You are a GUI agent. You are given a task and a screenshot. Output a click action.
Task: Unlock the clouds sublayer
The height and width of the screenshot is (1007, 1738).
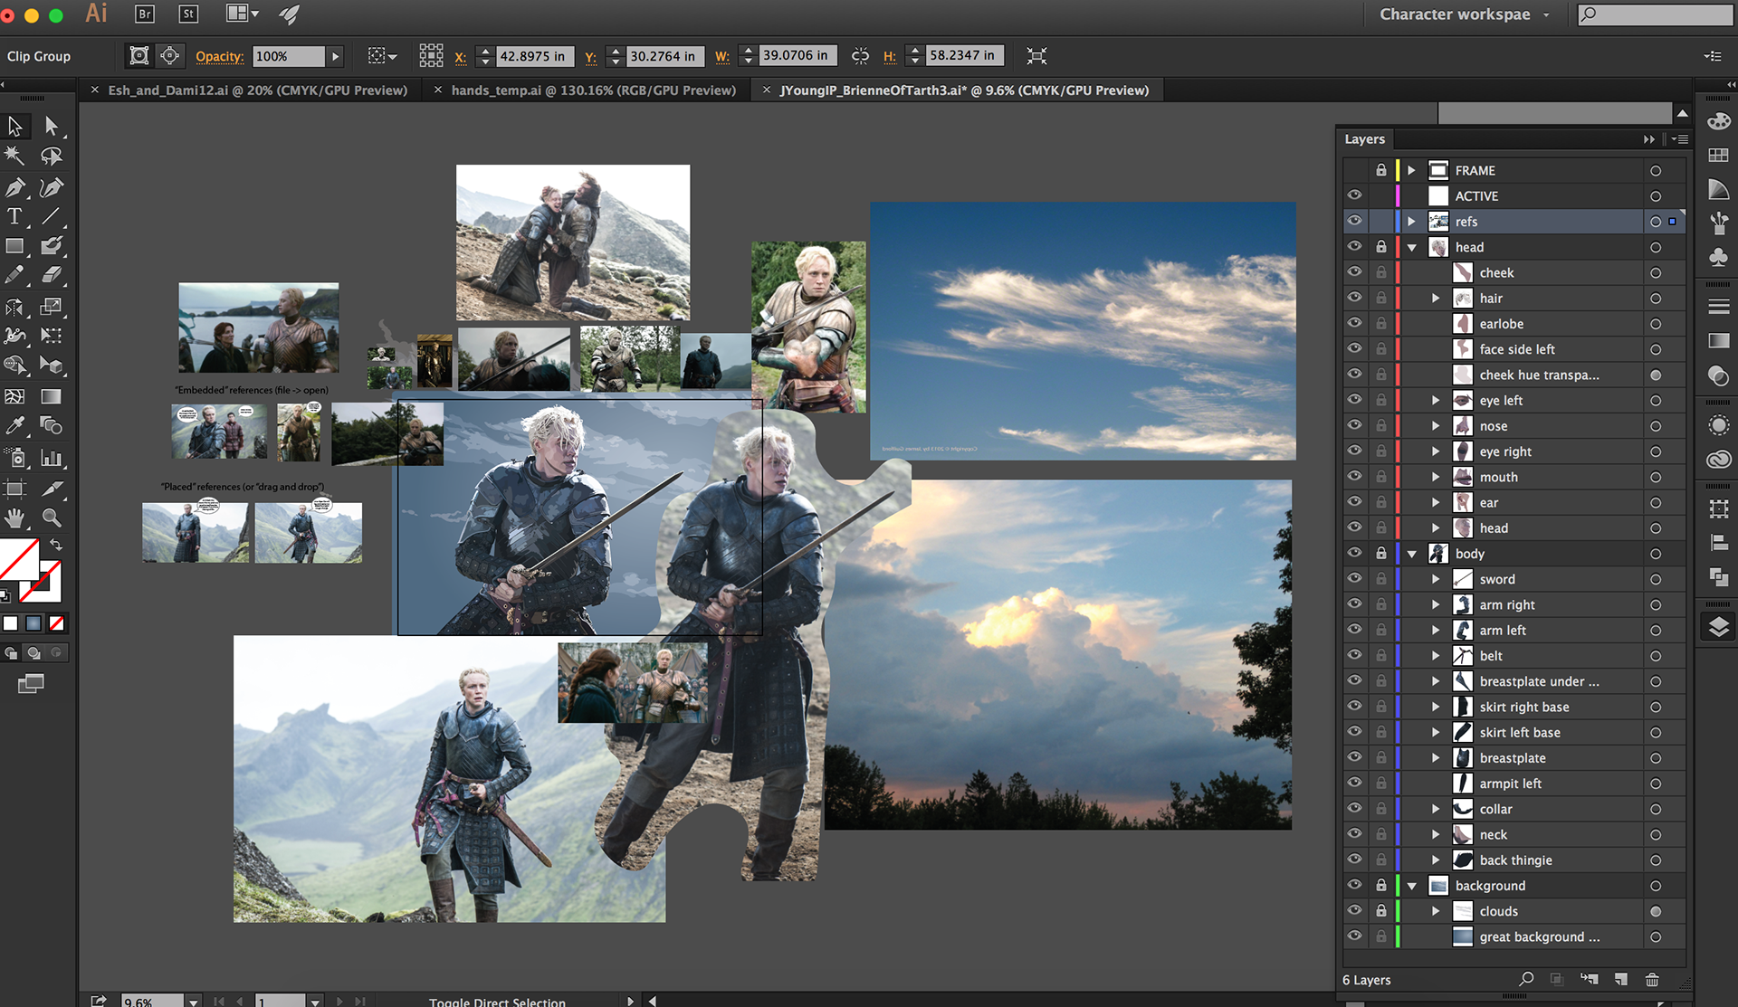(x=1381, y=911)
